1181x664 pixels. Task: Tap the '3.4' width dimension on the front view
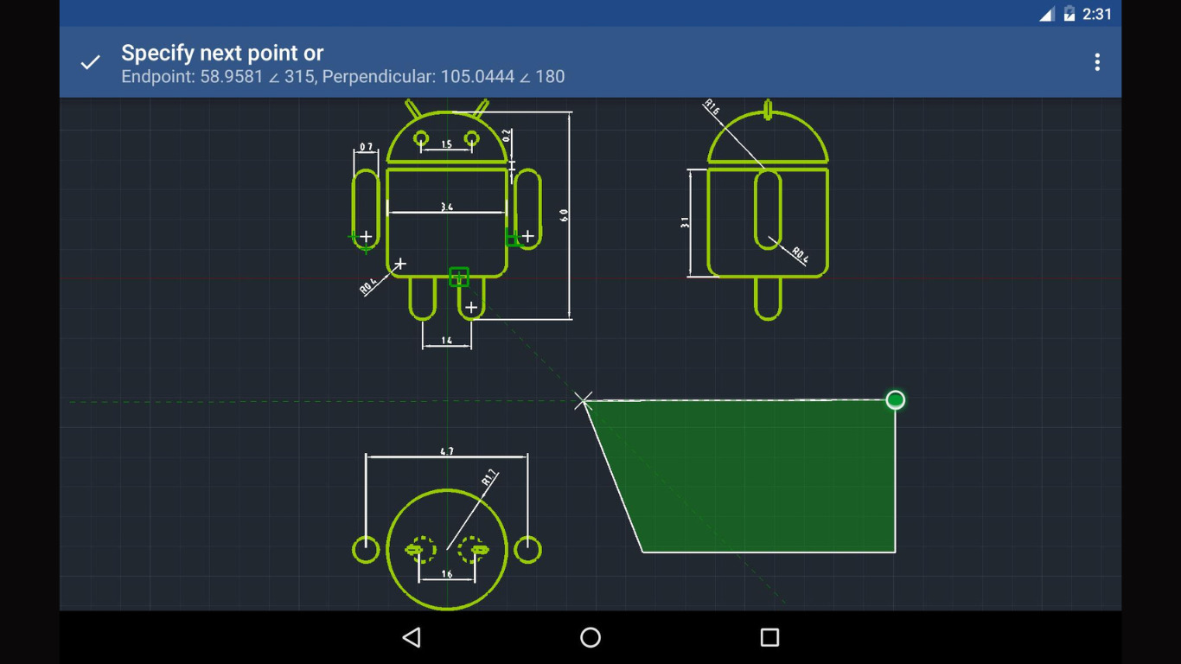tap(448, 207)
